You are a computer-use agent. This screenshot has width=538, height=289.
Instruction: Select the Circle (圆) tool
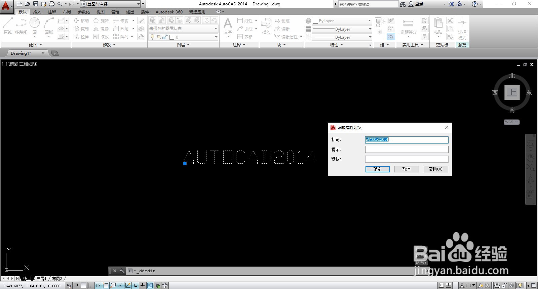(35, 26)
